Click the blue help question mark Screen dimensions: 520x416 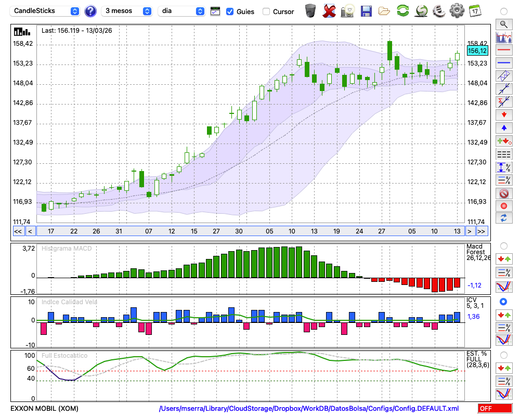[x=90, y=11]
